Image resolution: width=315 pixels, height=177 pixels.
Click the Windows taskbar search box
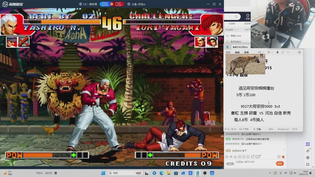coord(125,173)
